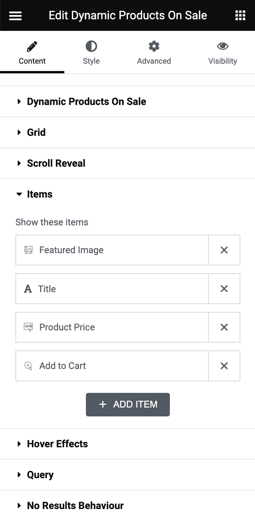The image size is (255, 521).
Task: Click the ADD ITEM button
Action: coord(127,404)
